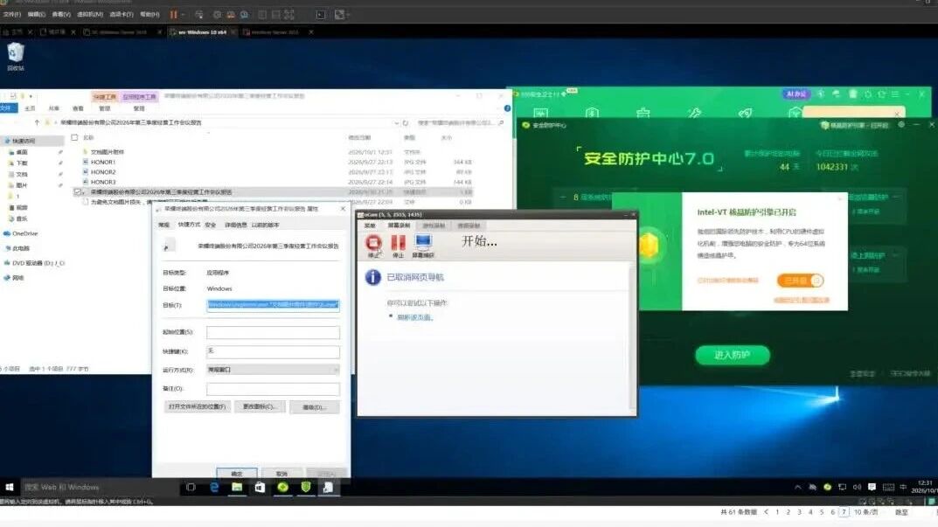Click the 目标(T) target field

coord(273,305)
